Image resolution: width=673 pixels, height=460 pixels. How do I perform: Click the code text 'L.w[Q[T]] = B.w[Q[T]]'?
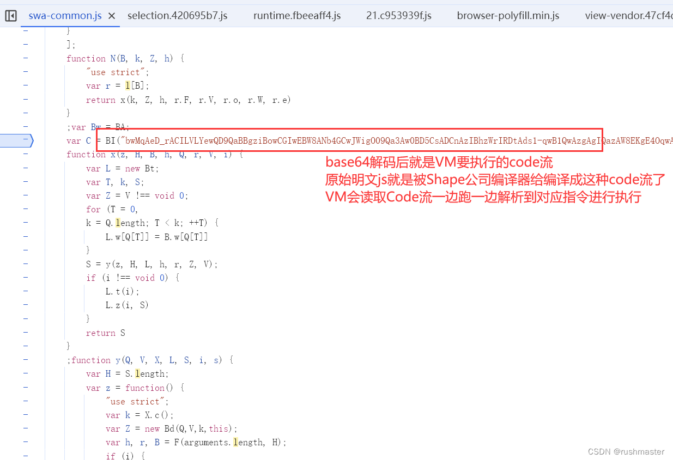point(157,236)
